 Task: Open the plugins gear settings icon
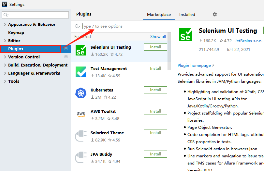215,14
